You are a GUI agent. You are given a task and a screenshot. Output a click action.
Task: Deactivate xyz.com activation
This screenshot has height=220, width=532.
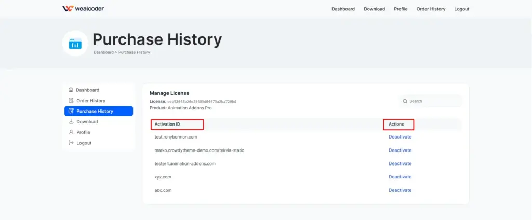pos(400,177)
